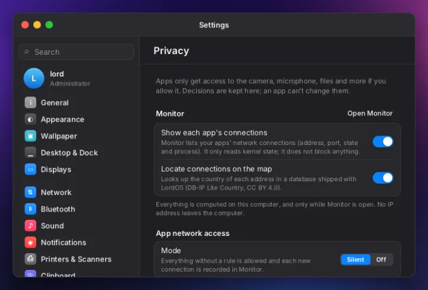Go to Wallpaper settings
Viewport: 428px width, 290px height.
point(59,136)
